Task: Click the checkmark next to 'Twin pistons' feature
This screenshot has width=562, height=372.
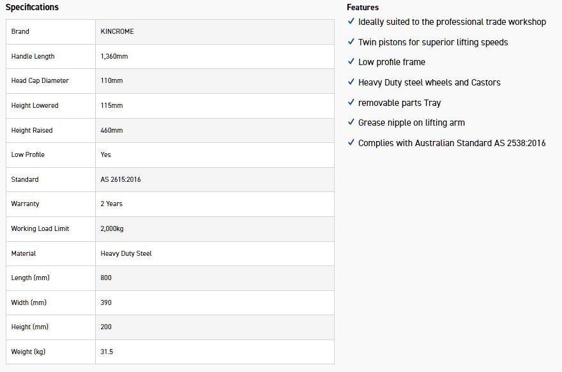Action: pos(351,41)
